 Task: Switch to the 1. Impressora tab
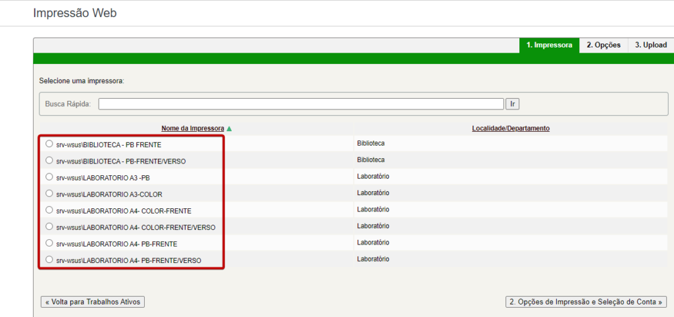point(549,45)
